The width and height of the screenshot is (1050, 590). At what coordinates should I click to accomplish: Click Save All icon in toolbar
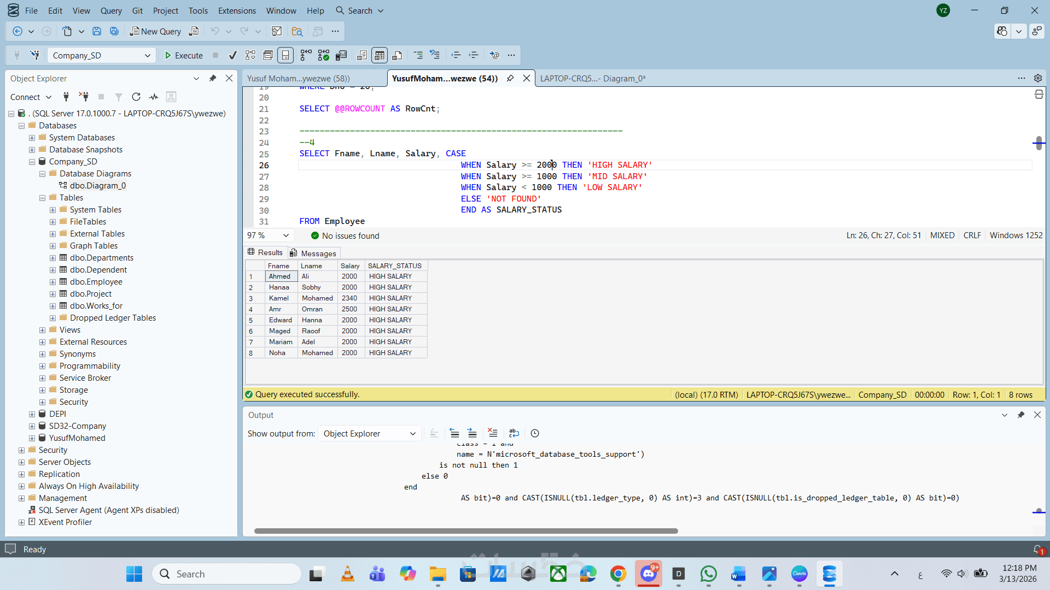(114, 31)
